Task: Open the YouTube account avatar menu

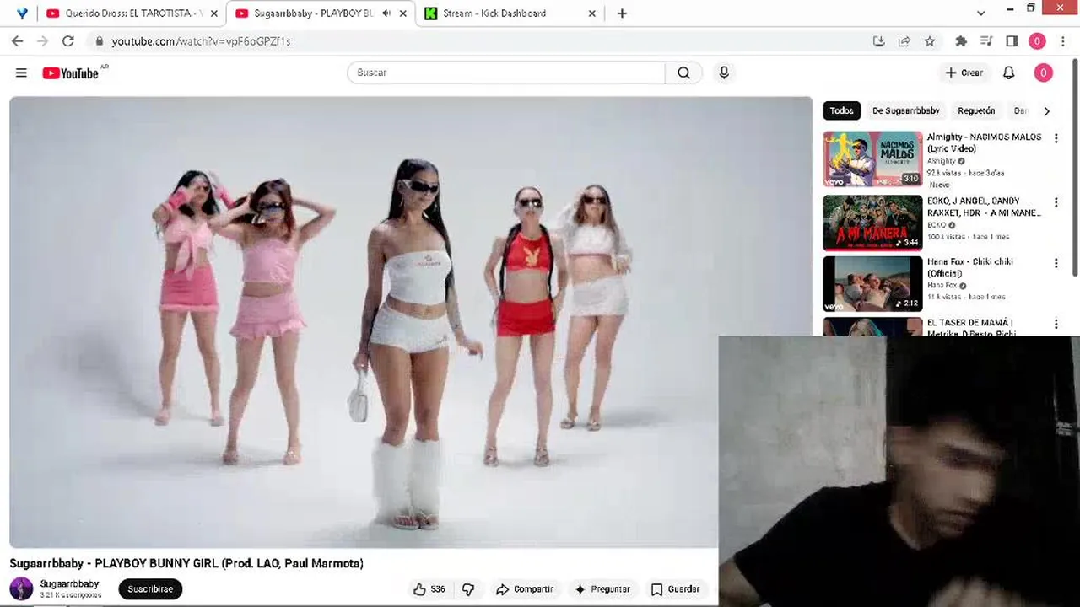Action: (x=1043, y=73)
